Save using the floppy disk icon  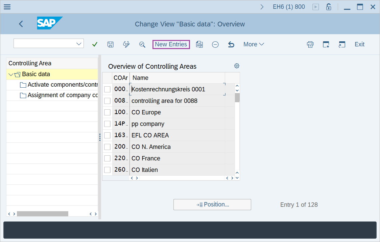tap(110, 44)
